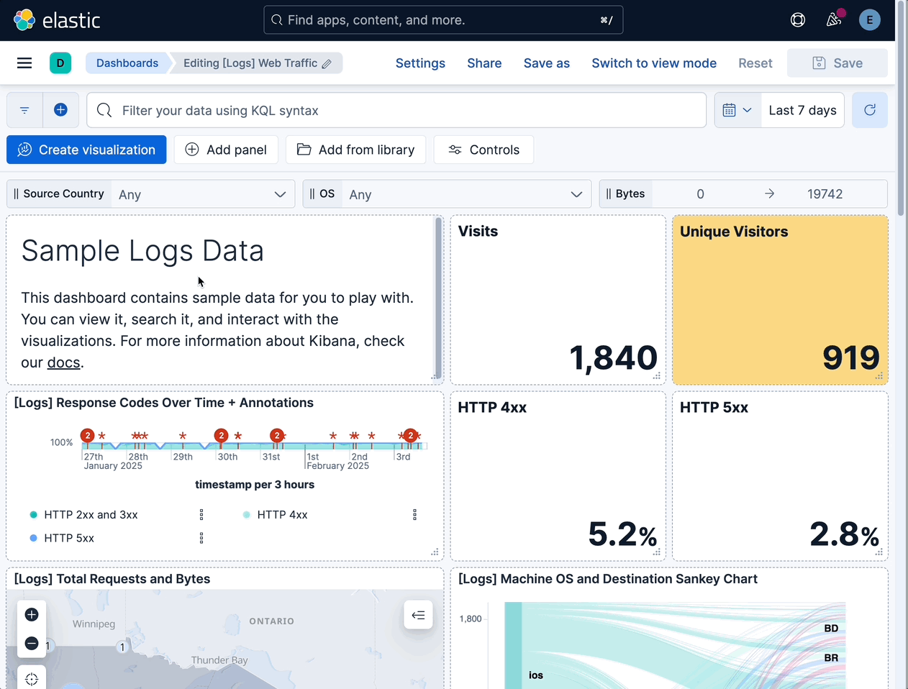Focus the KQL filter query input

pyautogui.click(x=396, y=110)
